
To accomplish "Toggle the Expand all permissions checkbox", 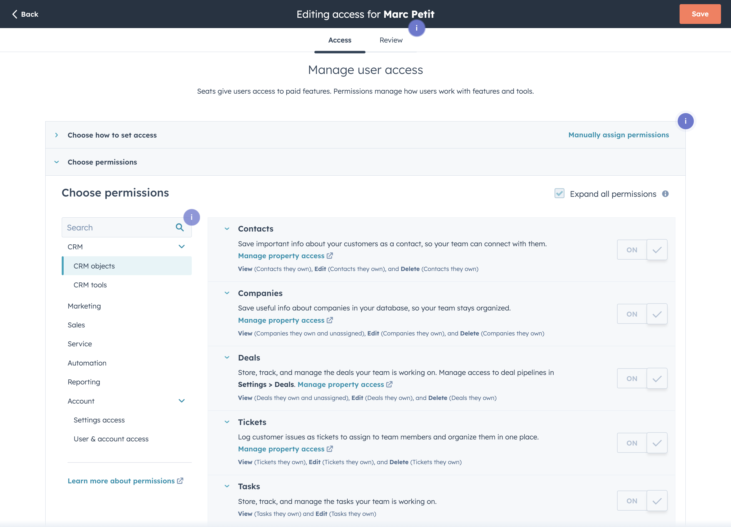I will coord(559,193).
